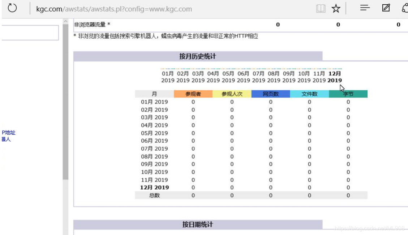This screenshot has height=235, width=408.
Task: Click table row label 11月 2019
Action: point(154,180)
